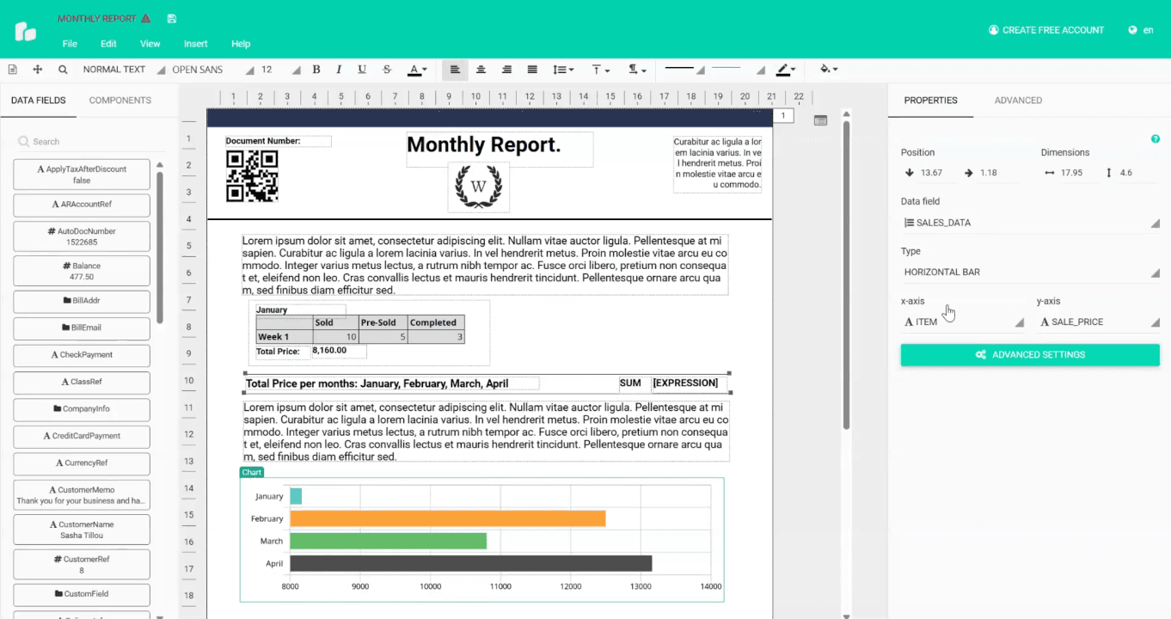Open font color picker
The height and width of the screenshot is (619, 1171).
(x=417, y=70)
